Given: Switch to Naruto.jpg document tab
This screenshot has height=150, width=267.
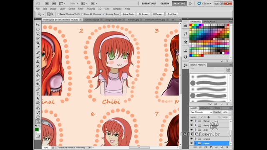Looking at the screenshot, I should pos(133,20).
